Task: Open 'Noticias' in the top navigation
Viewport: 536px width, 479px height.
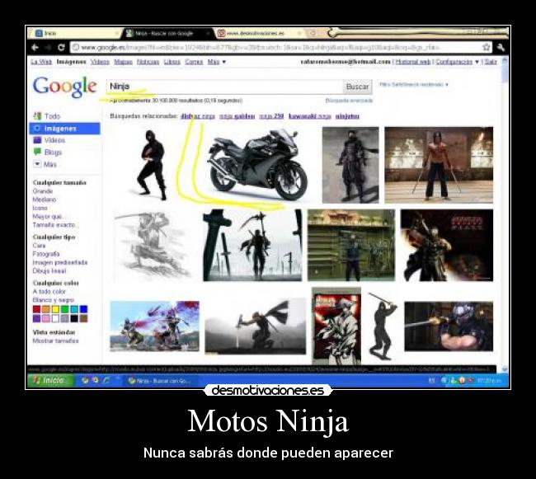Action: click(148, 62)
